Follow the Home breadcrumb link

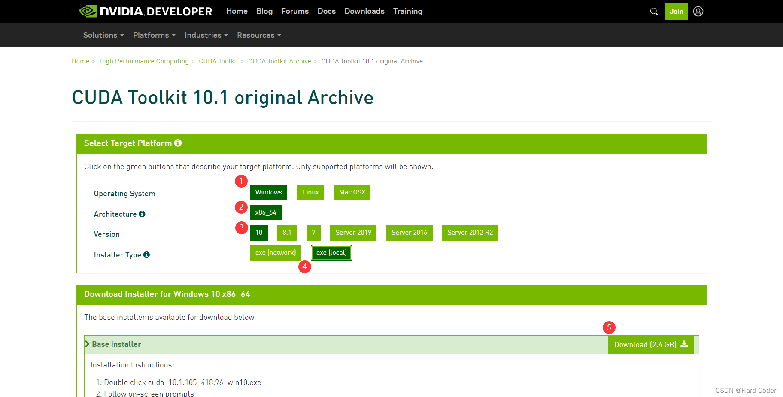coord(80,61)
